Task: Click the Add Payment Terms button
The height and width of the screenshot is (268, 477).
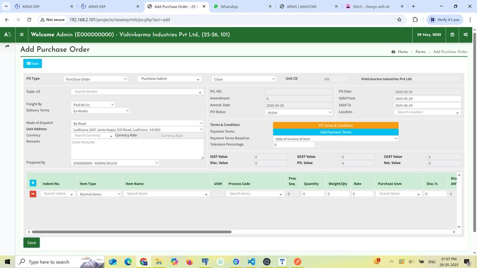Action: (335, 132)
